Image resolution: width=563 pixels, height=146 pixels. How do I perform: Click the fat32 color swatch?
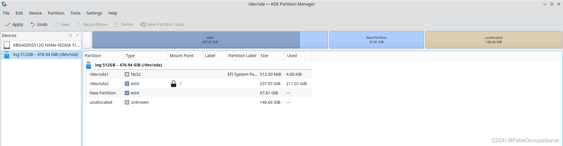(x=127, y=74)
